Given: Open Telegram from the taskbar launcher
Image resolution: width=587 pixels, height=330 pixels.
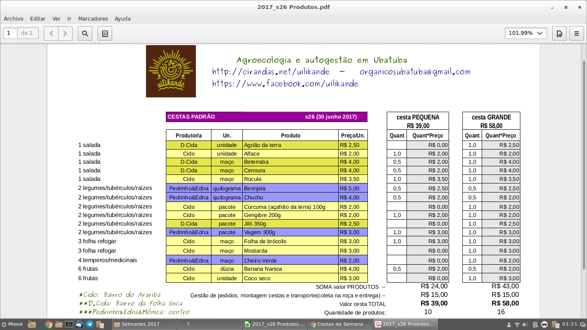Looking at the screenshot, I should point(90,324).
